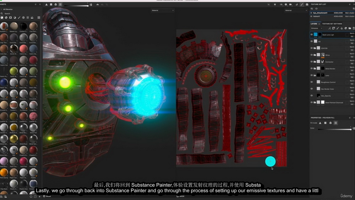Add a folder with Layers folder icon
The height and width of the screenshot is (200, 355).
pyautogui.click(x=350, y=28)
